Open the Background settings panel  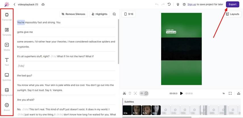[x=7, y=92]
